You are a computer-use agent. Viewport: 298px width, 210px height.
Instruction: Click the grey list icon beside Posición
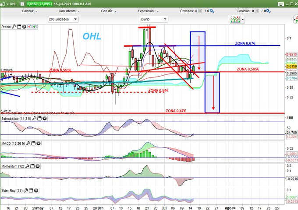tap(256, 11)
